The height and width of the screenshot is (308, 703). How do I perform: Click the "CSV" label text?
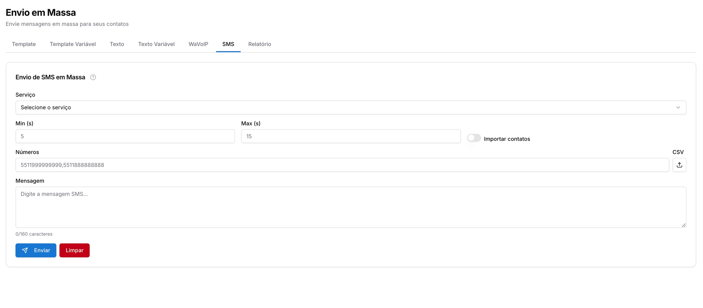pos(678,152)
